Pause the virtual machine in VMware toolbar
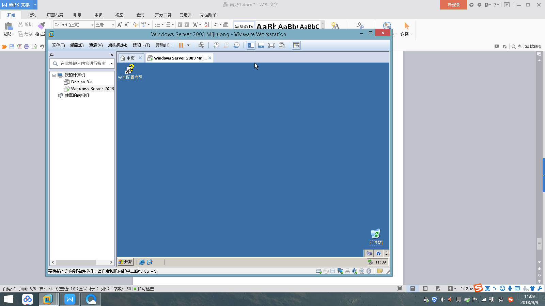545x306 pixels. [181, 45]
